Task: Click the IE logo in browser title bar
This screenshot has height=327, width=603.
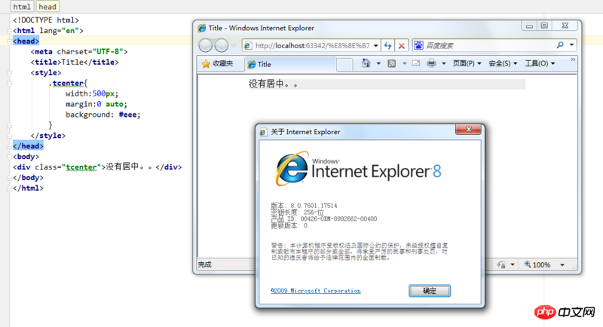Action: (201, 28)
